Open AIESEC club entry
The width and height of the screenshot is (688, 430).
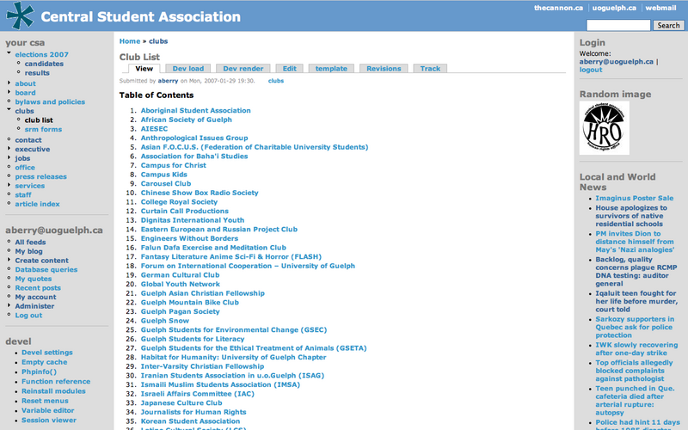(x=154, y=129)
